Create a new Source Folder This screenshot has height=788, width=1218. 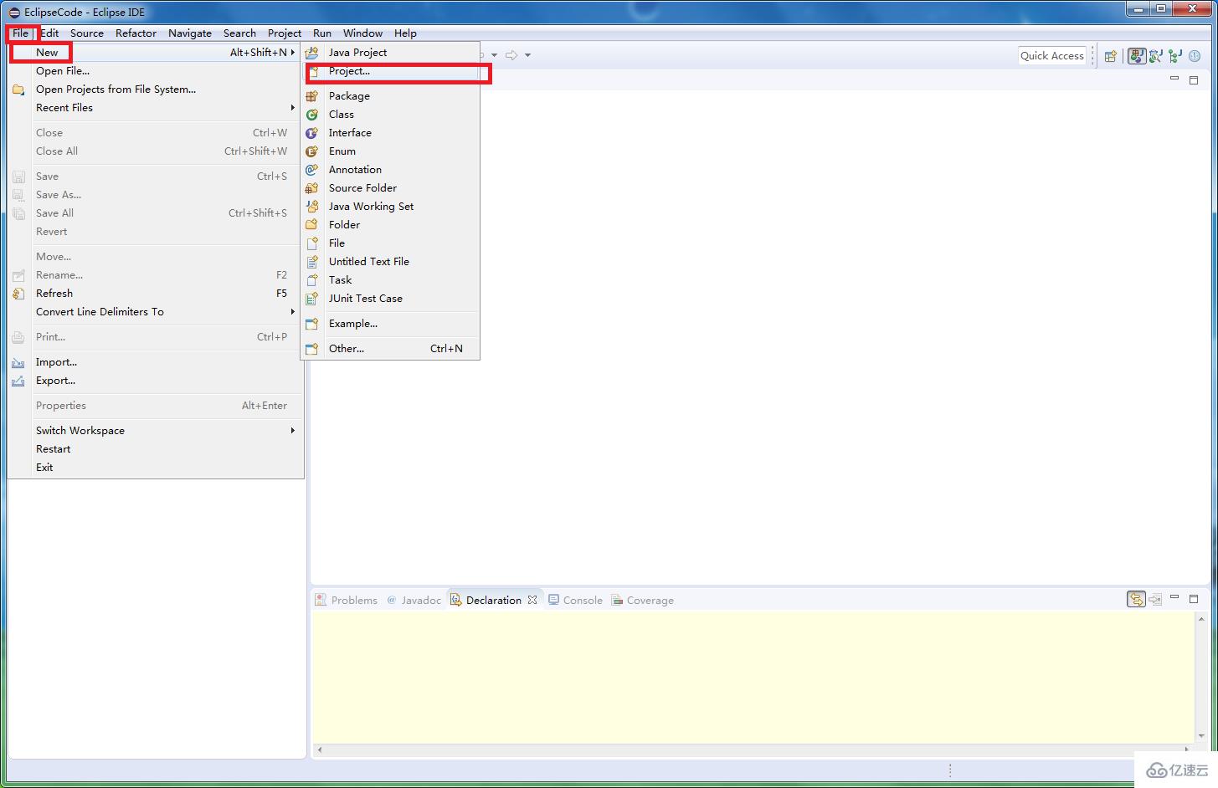click(390, 188)
